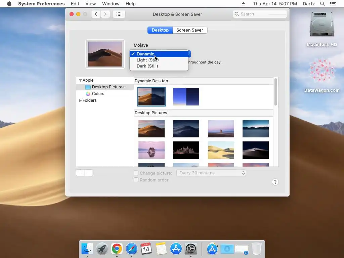The height and width of the screenshot is (258, 344).
Task: Open the Every 30 minutes dropdown
Action: [x=211, y=173]
